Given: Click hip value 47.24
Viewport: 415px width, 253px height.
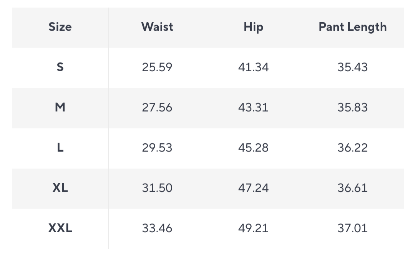Looking at the screenshot, I should click(253, 188).
